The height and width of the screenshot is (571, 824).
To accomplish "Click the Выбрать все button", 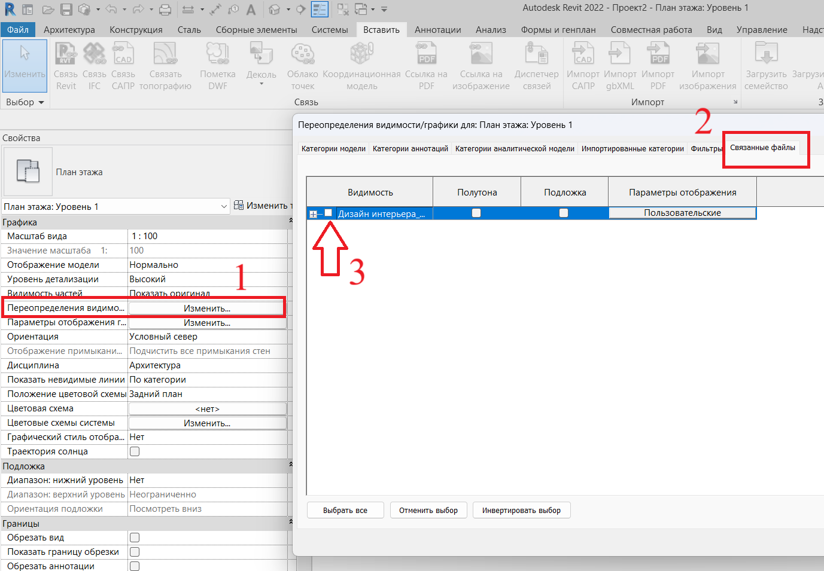I will click(345, 511).
